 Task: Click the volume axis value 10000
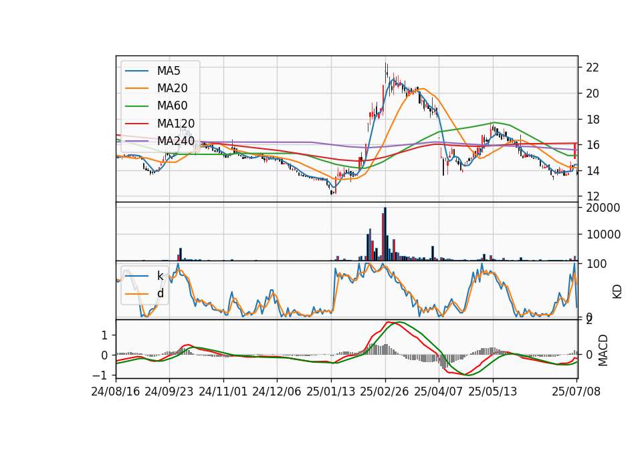[x=603, y=235]
